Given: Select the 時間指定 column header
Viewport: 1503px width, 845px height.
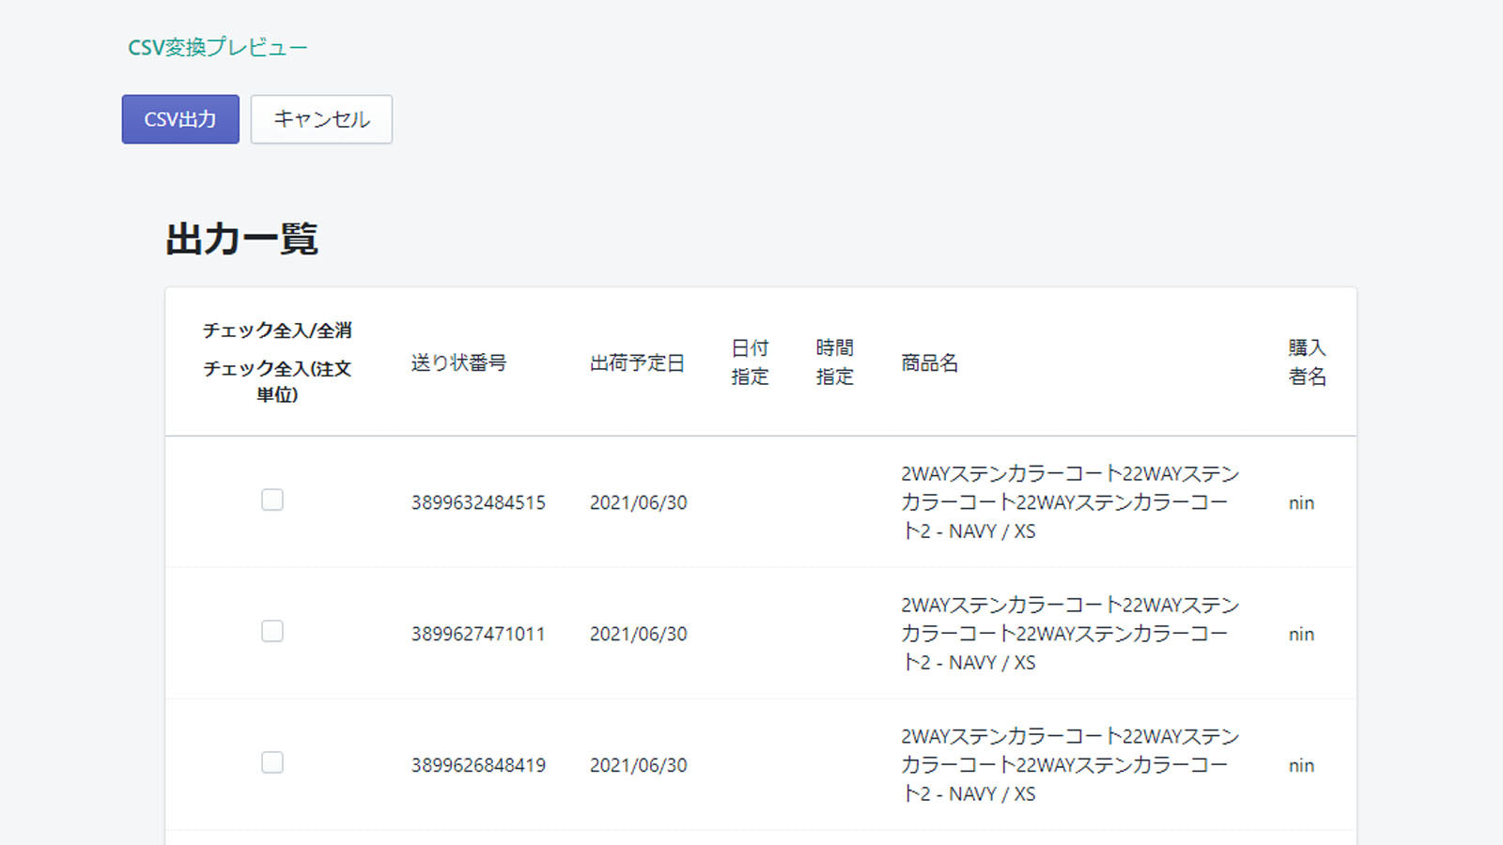Looking at the screenshot, I should [x=834, y=362].
